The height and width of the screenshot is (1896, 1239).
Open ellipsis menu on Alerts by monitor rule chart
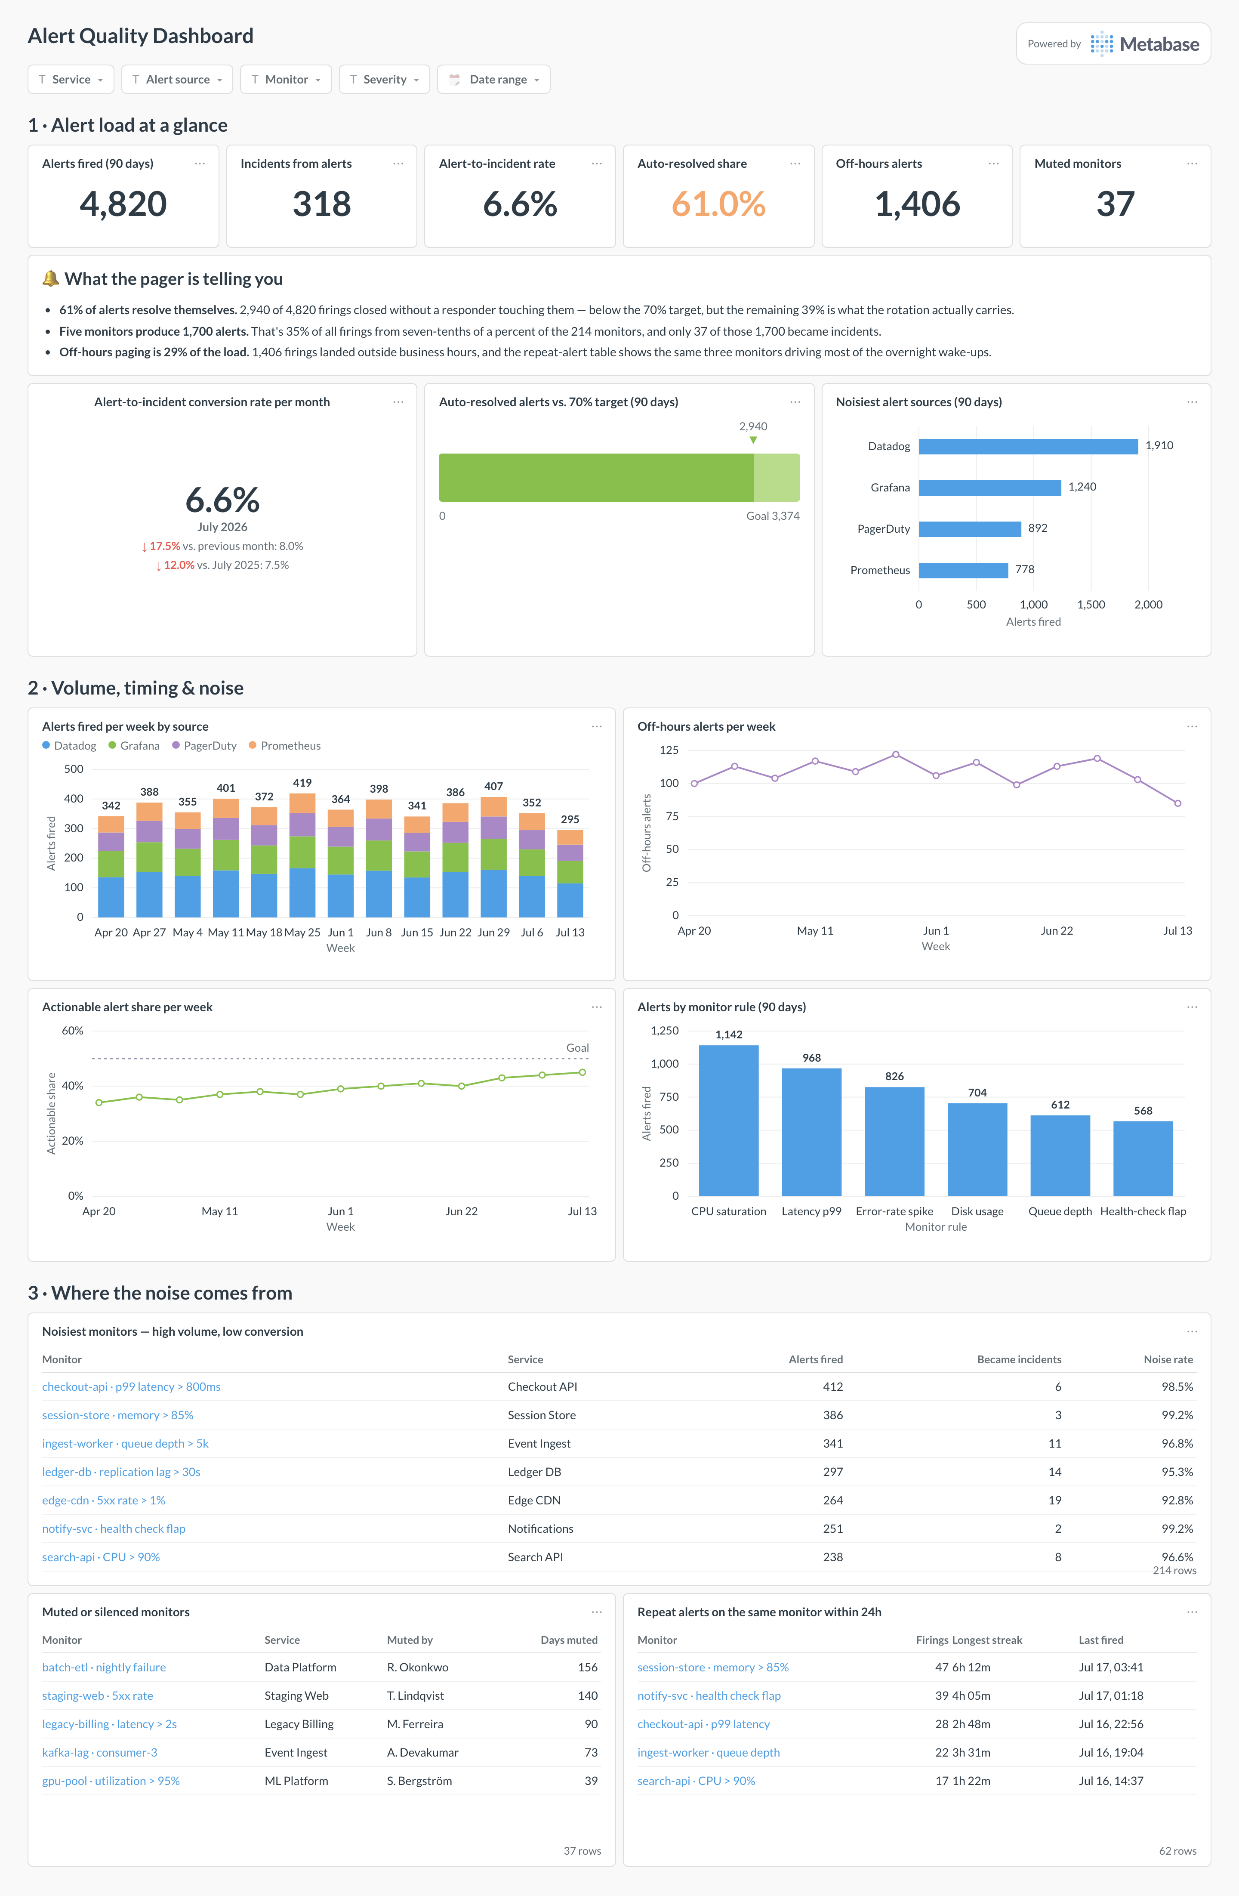[x=1192, y=1007]
